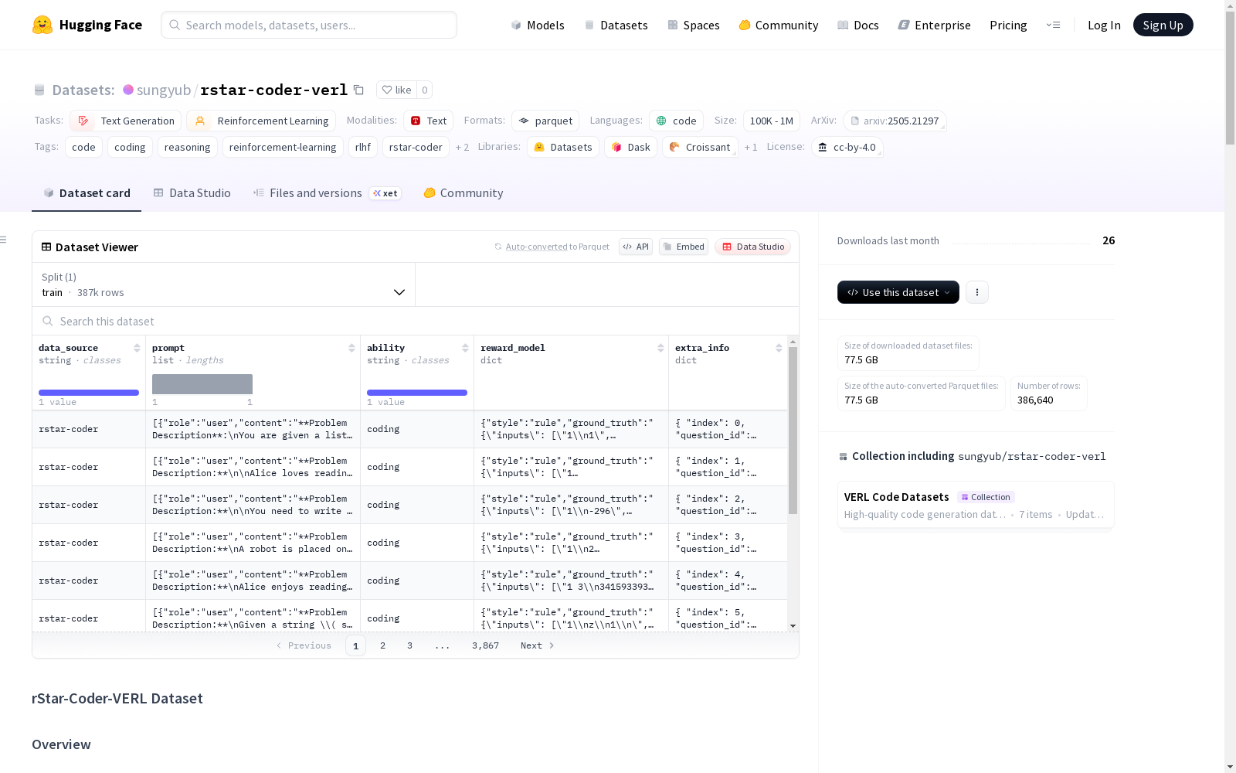Image resolution: width=1236 pixels, height=773 pixels.
Task: Switch to the Data Studio tab
Action: 192,193
